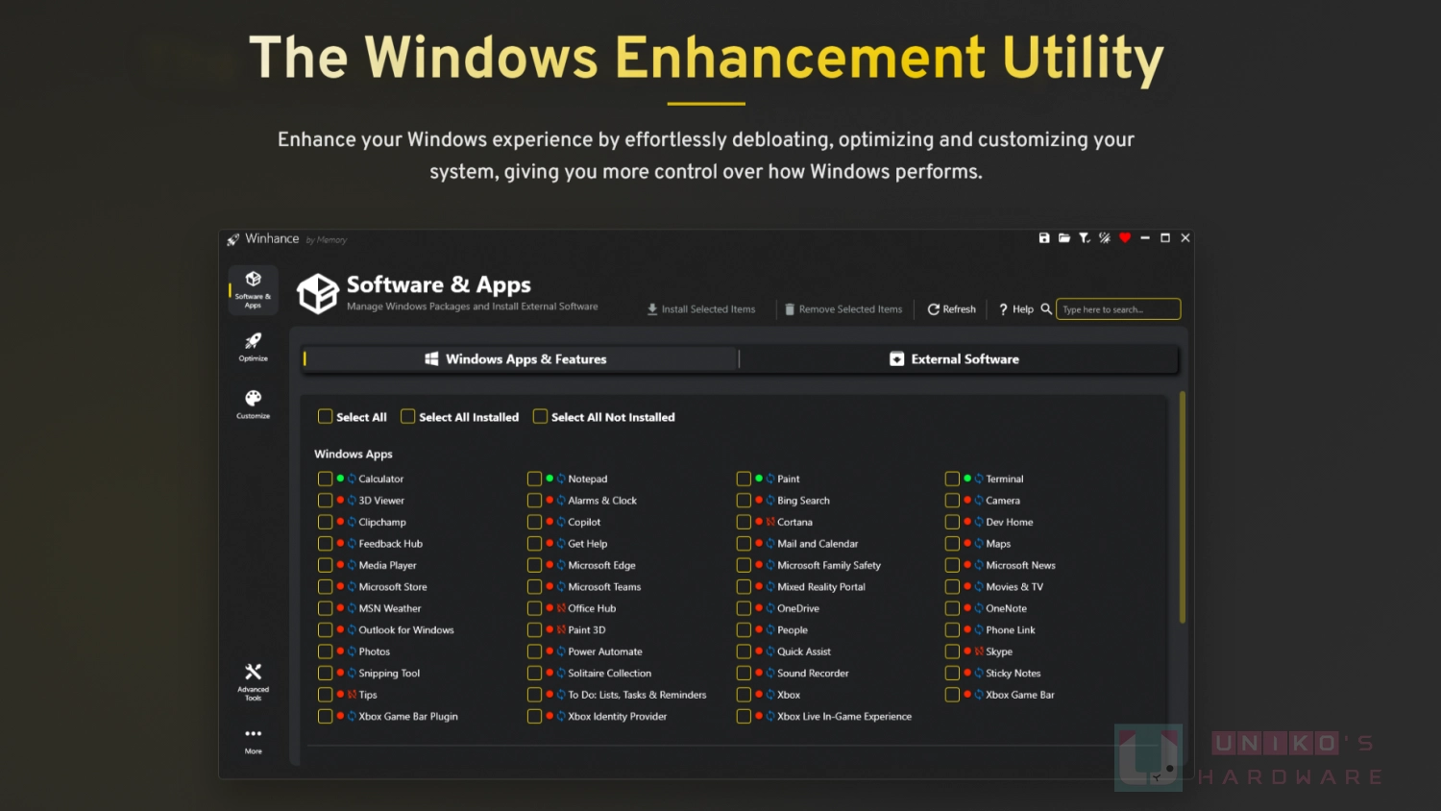Click Install Selected Items
The height and width of the screenshot is (811, 1441).
click(x=701, y=309)
